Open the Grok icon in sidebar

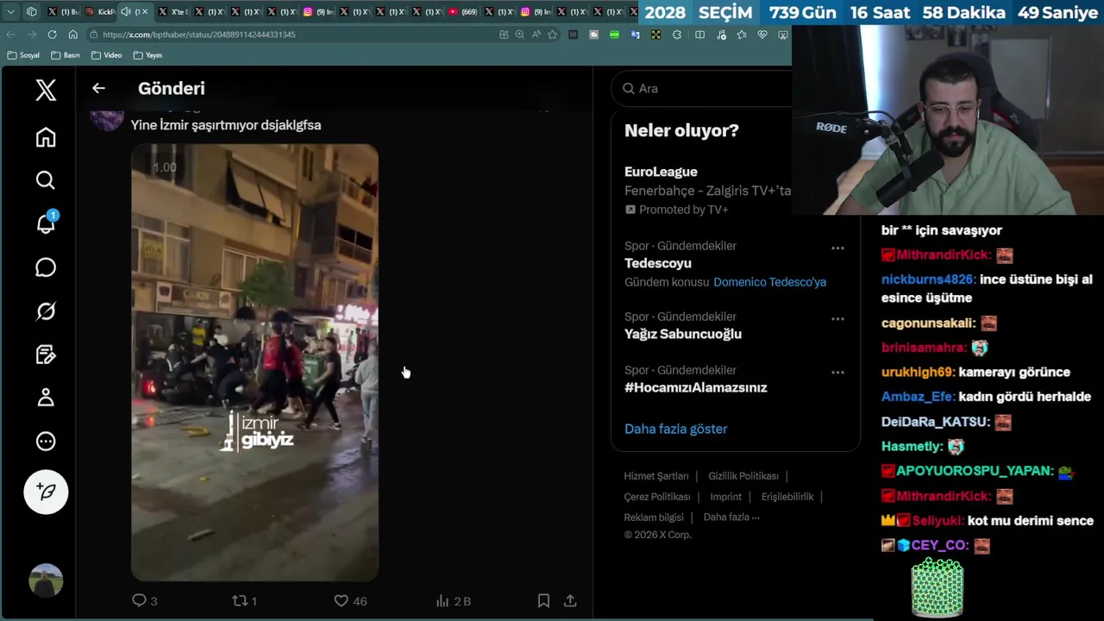[x=46, y=311]
